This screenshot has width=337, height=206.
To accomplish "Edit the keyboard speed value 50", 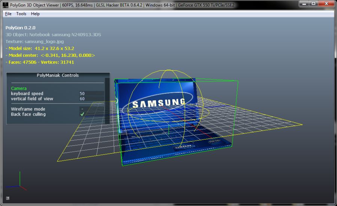I will [x=92, y=93].
